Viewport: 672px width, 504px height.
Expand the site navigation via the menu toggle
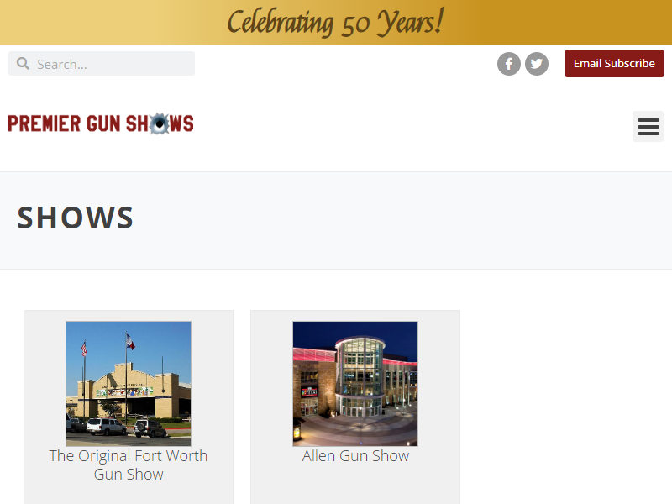pyautogui.click(x=648, y=126)
